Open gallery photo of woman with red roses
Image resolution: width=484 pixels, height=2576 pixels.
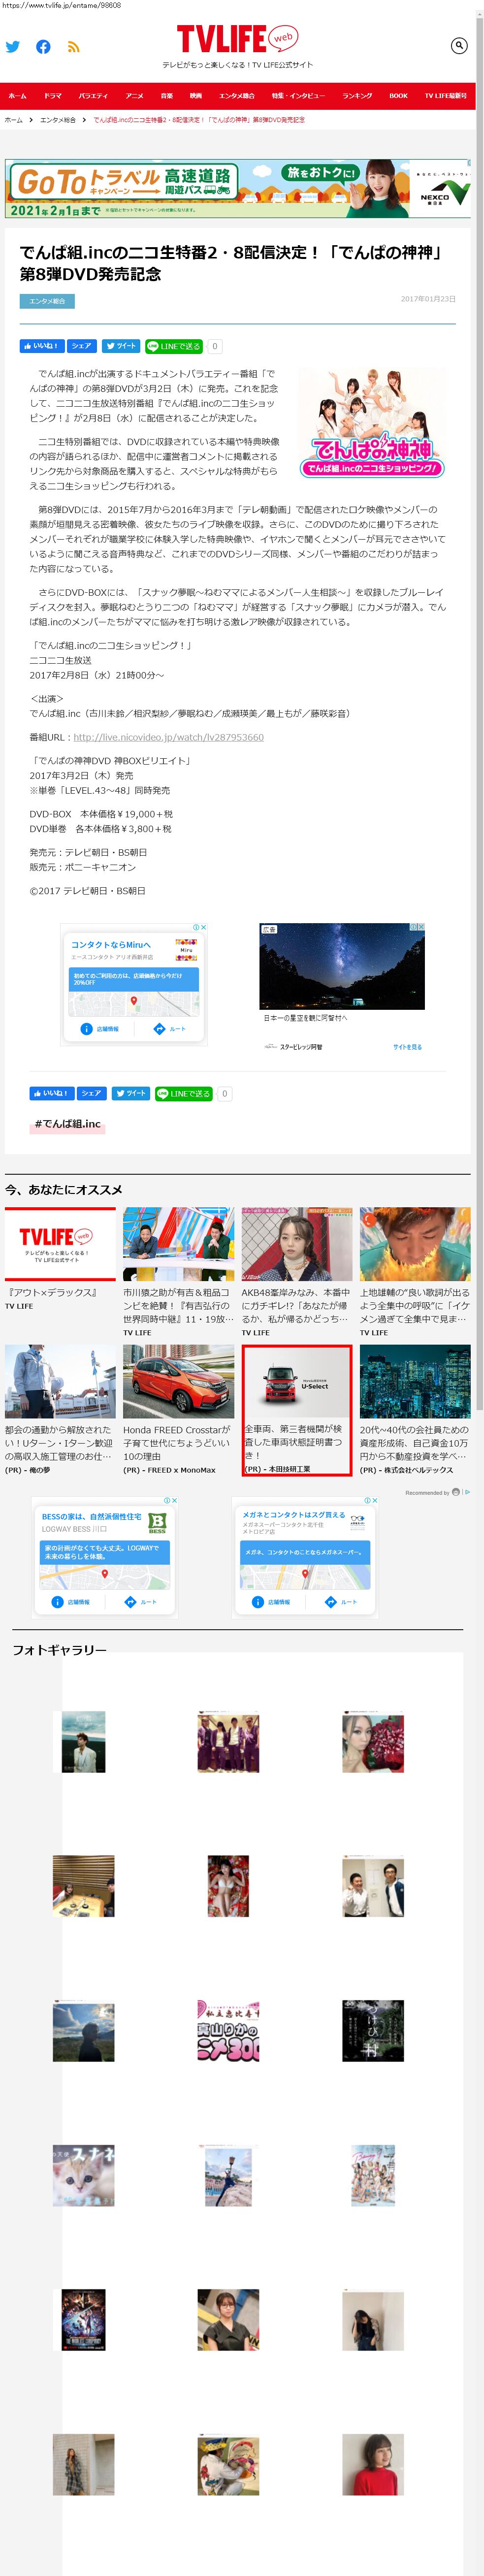click(x=372, y=1742)
